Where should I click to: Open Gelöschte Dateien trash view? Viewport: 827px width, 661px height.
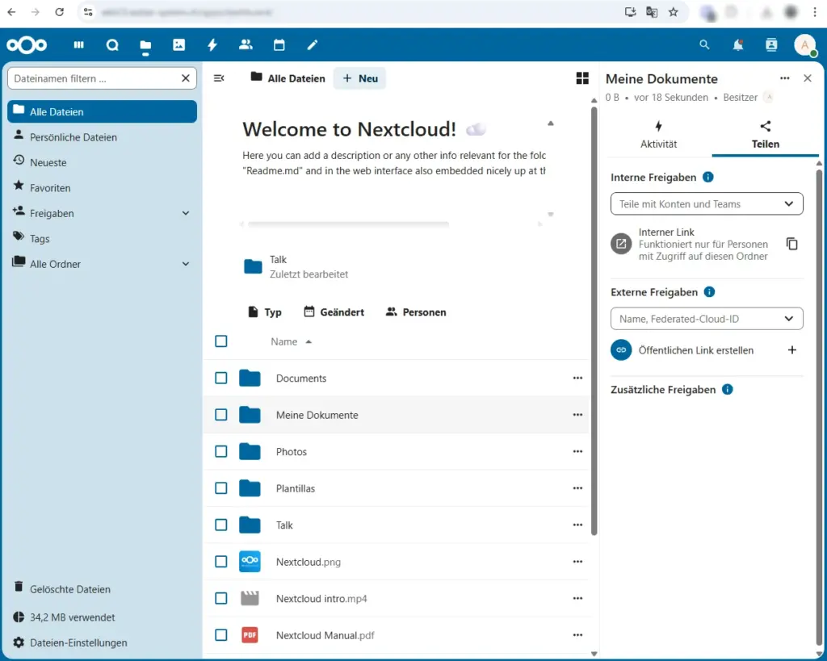pyautogui.click(x=103, y=589)
